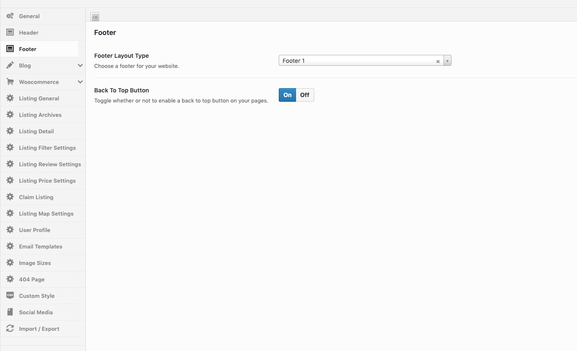Click the Social Media file icon
This screenshot has width=577, height=351.
[x=10, y=312]
